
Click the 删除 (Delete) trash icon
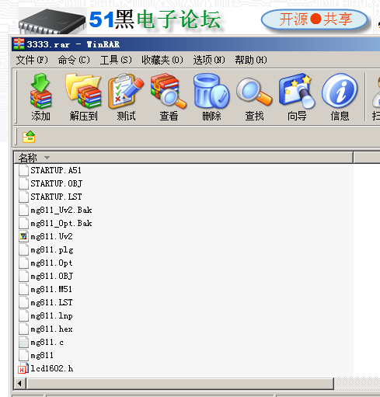211,97
